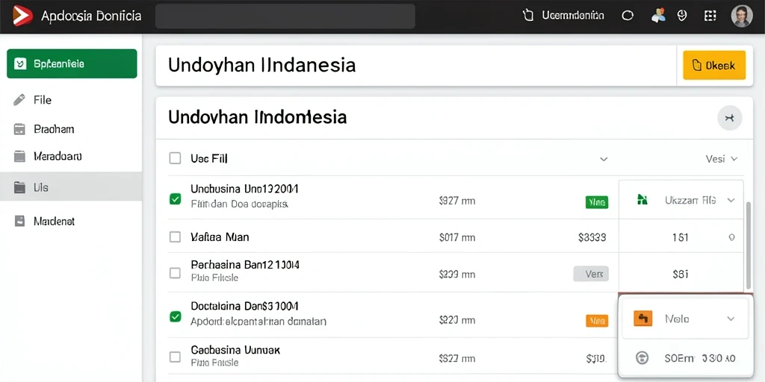Click the $3333 value in Mafiaa Man row
The image size is (765, 382).
592,237
